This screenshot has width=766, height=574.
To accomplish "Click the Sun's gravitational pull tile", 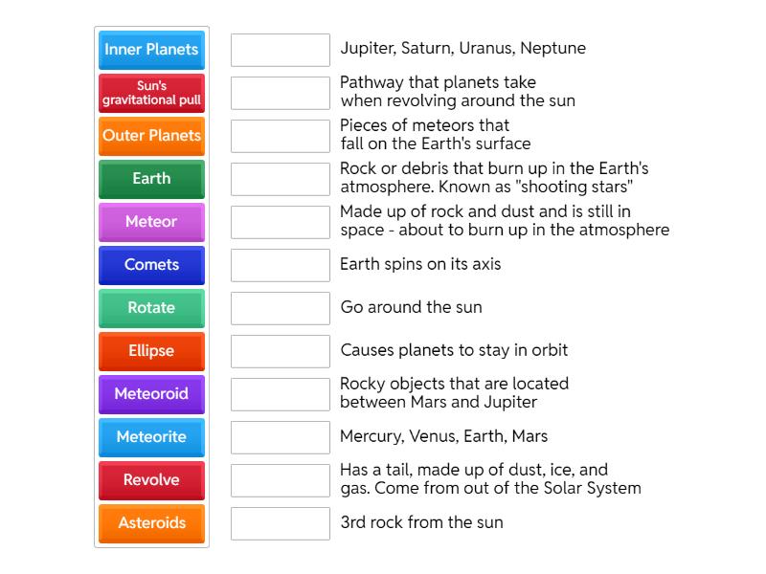I will pos(151,93).
